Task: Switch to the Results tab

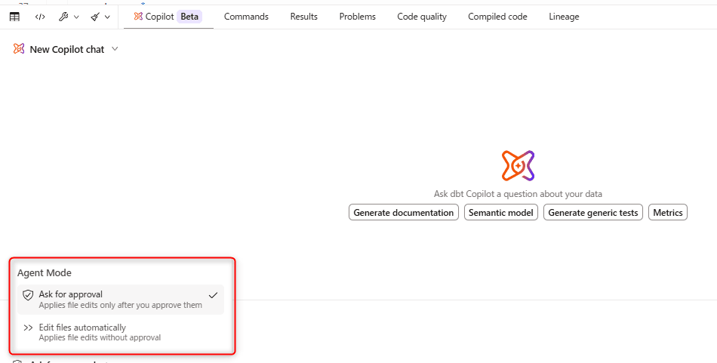Action: point(303,17)
